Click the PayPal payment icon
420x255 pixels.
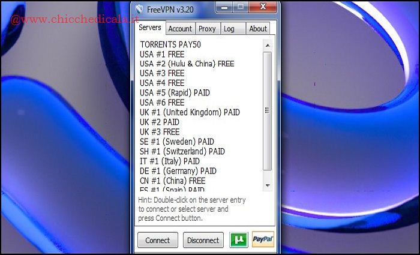(263, 240)
